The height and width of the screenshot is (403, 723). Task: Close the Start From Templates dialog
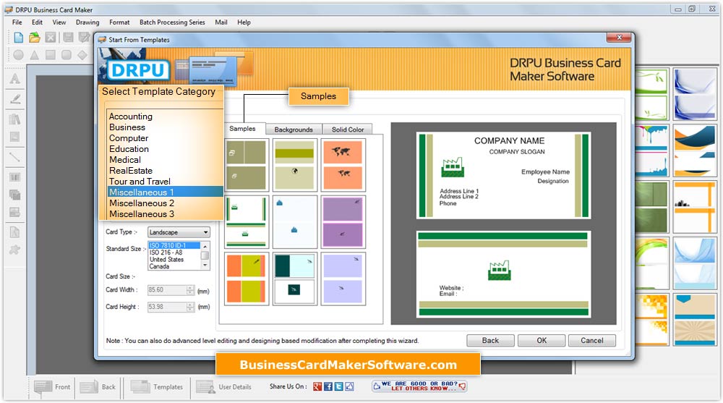(x=619, y=38)
